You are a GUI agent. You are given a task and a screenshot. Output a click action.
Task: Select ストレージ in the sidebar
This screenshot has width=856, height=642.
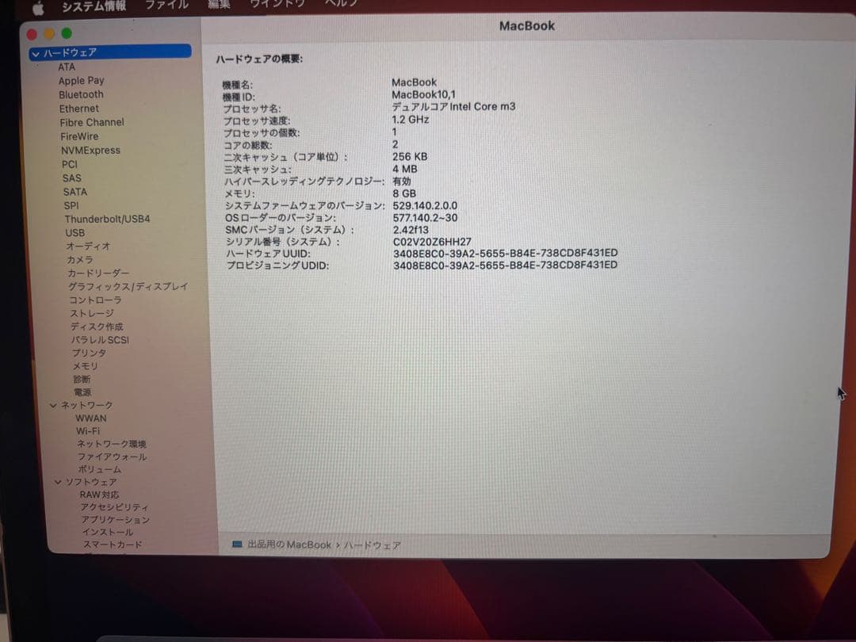[90, 314]
